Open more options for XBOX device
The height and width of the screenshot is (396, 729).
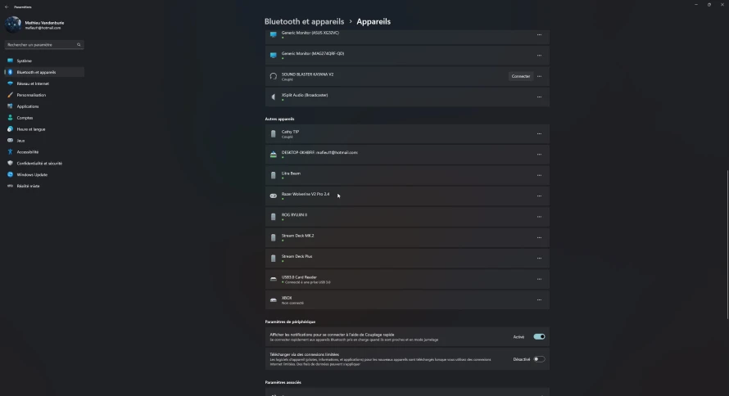(539, 300)
